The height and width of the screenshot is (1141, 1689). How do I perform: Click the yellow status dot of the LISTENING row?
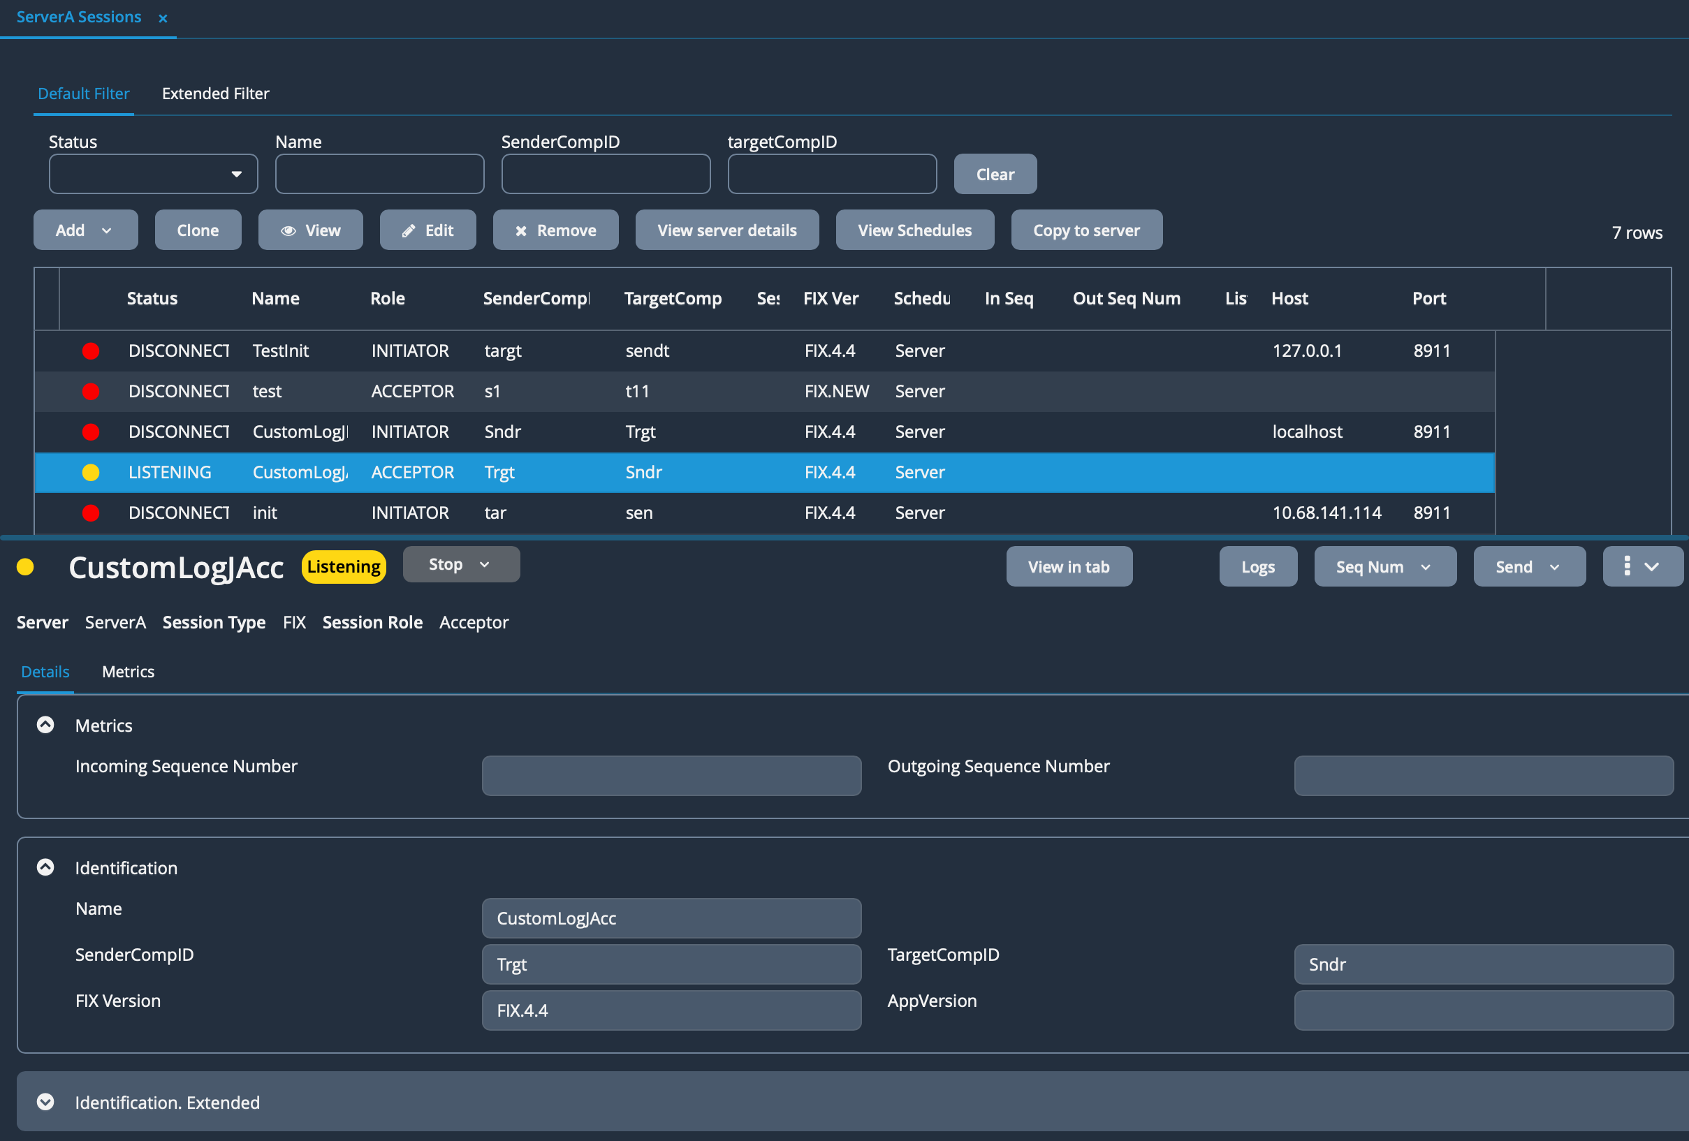pyautogui.click(x=91, y=472)
